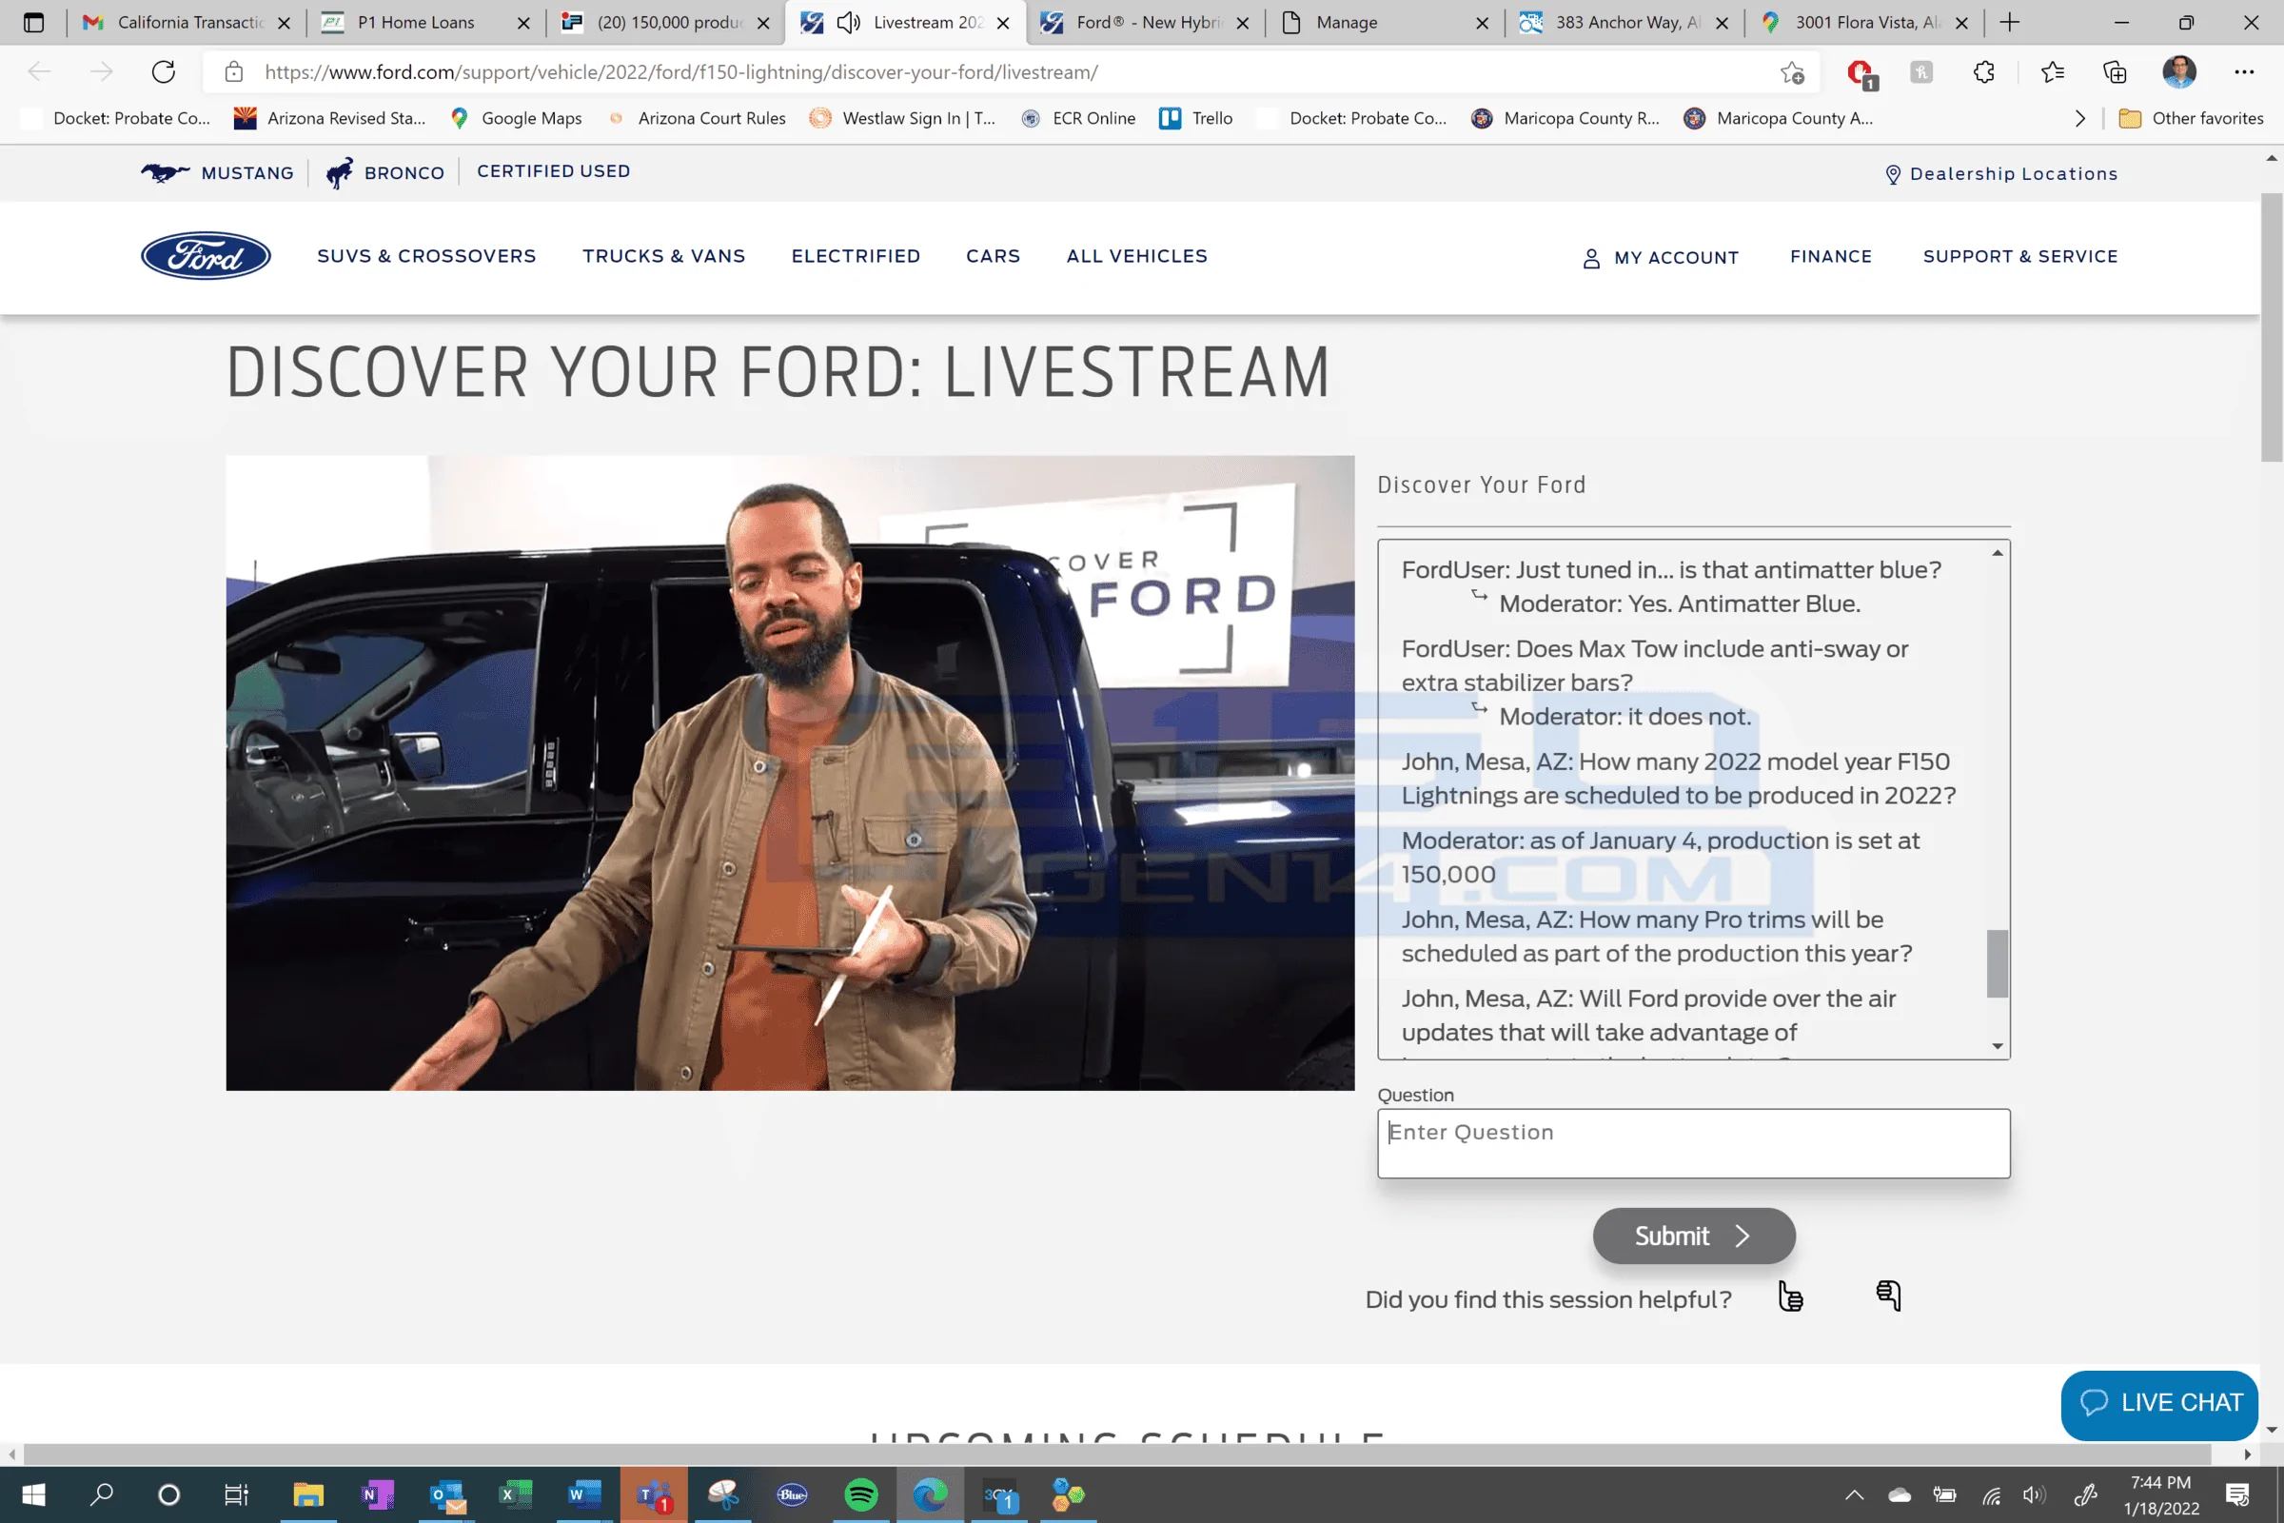This screenshot has width=2284, height=1523.
Task: Click the browser address bar URL
Action: [x=681, y=72]
